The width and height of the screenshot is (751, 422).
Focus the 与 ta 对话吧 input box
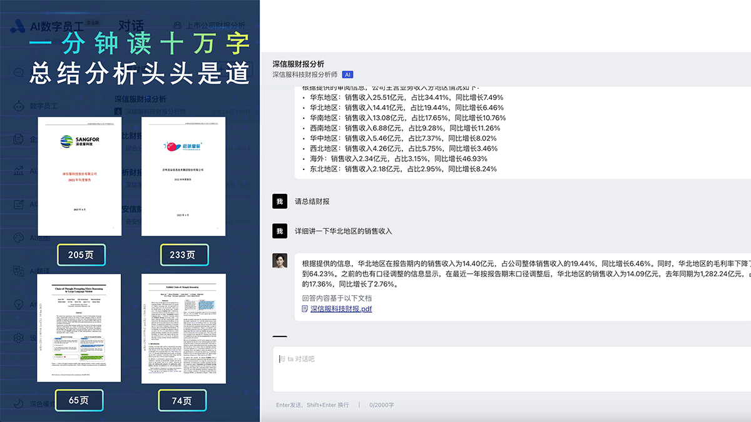[511, 368]
